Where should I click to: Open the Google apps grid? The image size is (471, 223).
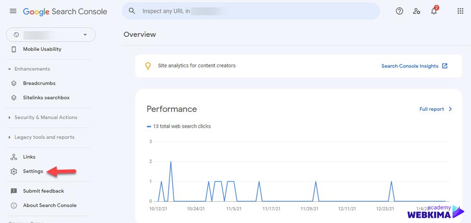460,11
